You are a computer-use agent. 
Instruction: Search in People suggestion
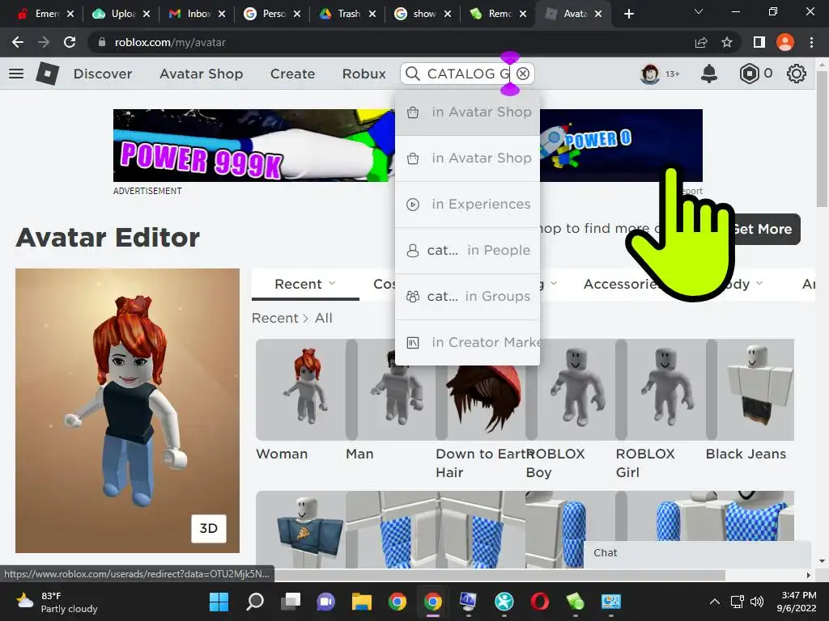tap(467, 251)
